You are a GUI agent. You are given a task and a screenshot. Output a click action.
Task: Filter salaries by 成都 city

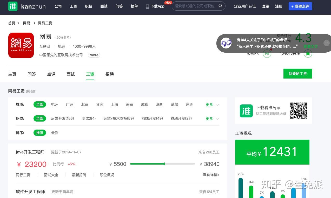click(x=145, y=104)
